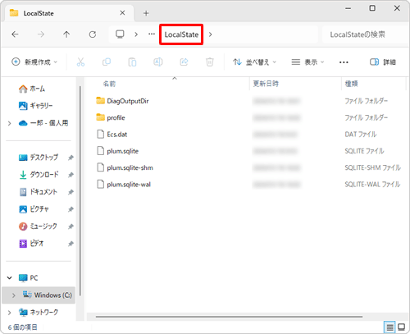Open ギャラリー in the sidebar
This screenshot has height=334, width=410.
click(x=35, y=106)
